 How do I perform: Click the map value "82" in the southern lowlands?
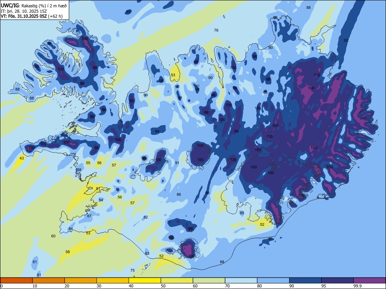(x=146, y=217)
